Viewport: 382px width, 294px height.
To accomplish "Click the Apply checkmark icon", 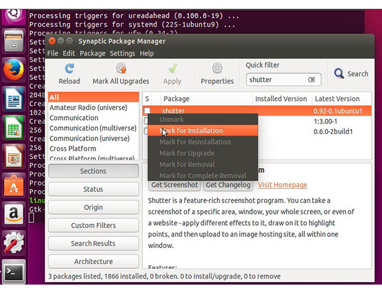I will point(172,68).
